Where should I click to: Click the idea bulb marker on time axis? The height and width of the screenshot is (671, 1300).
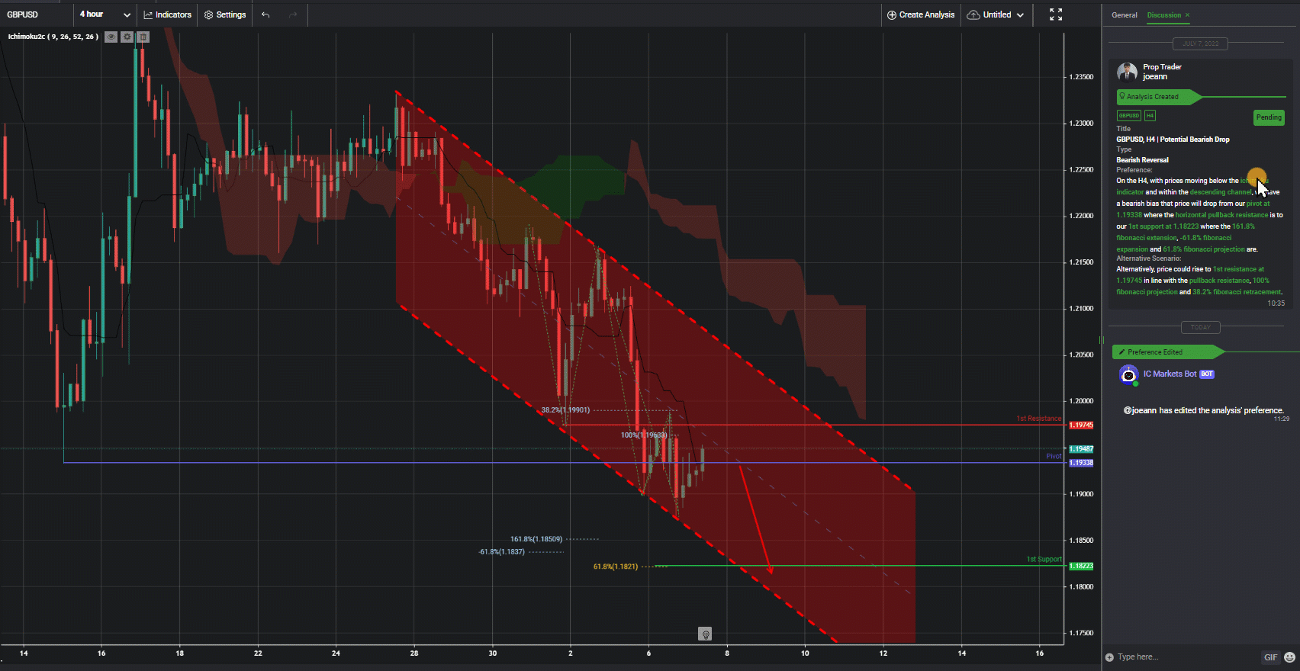click(x=706, y=634)
